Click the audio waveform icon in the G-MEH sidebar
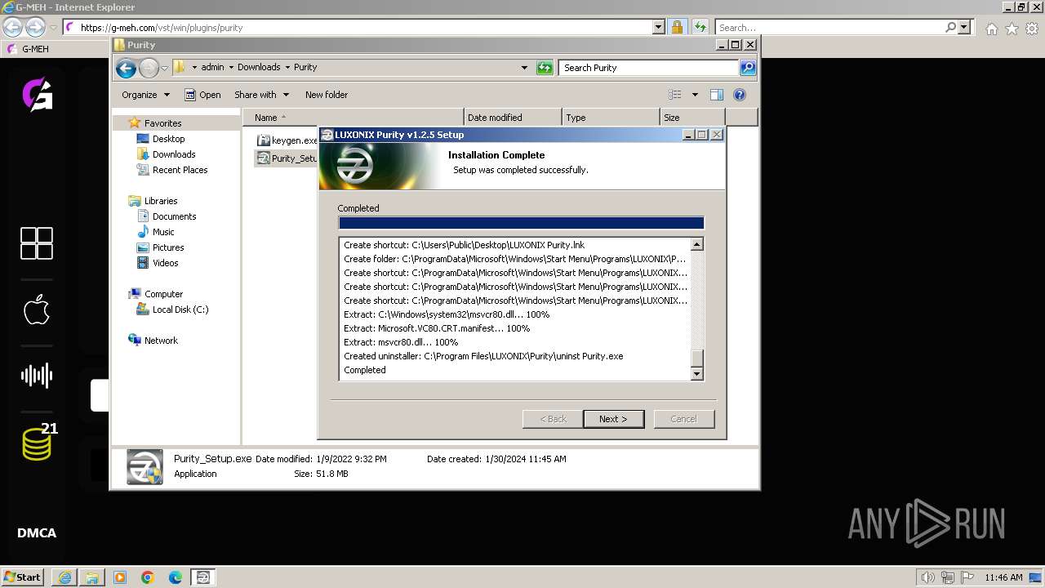This screenshot has height=588, width=1045. (37, 375)
